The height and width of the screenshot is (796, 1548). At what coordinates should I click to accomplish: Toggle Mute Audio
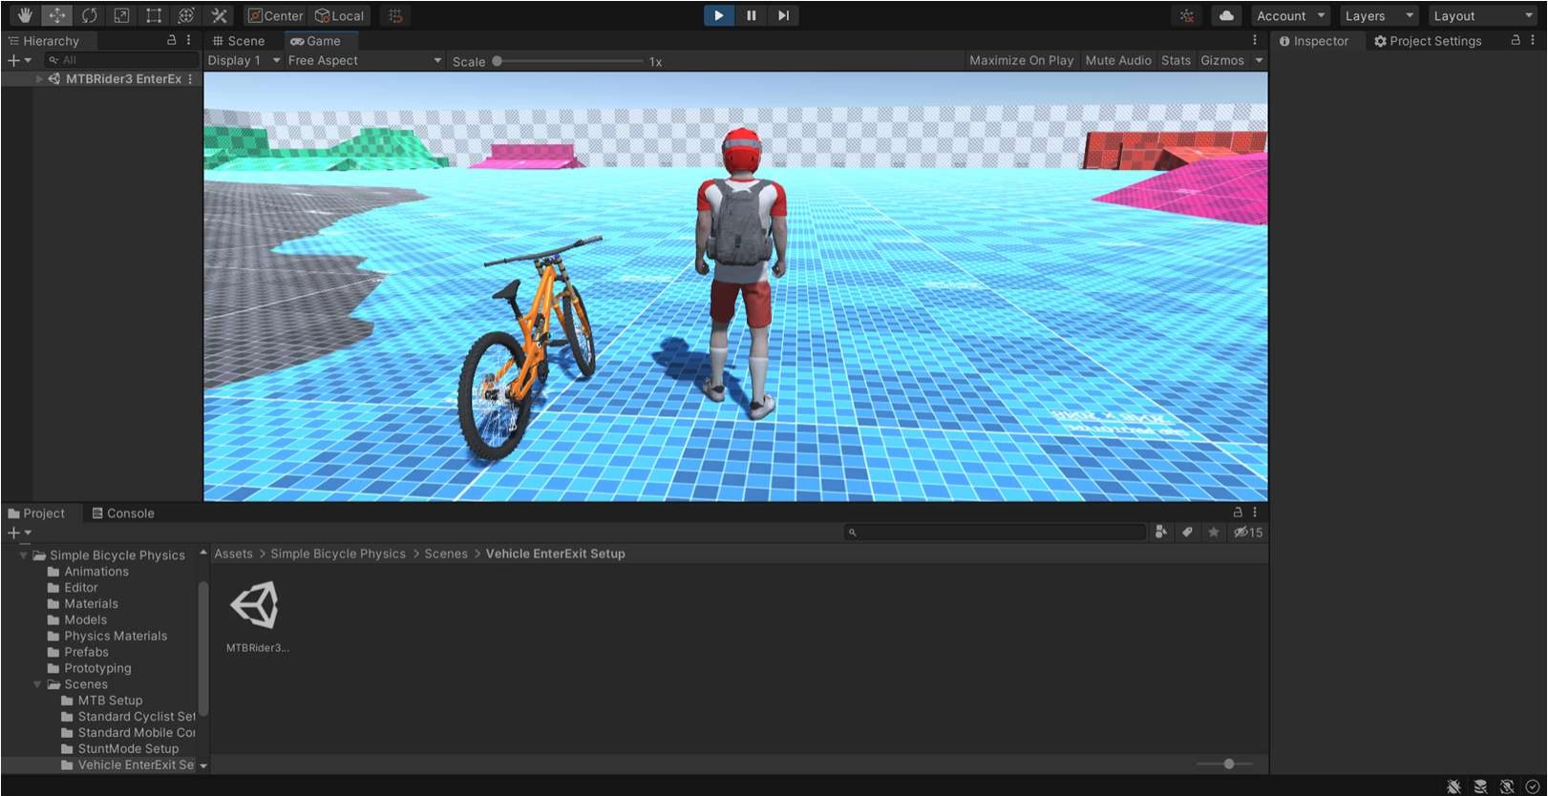click(x=1118, y=60)
